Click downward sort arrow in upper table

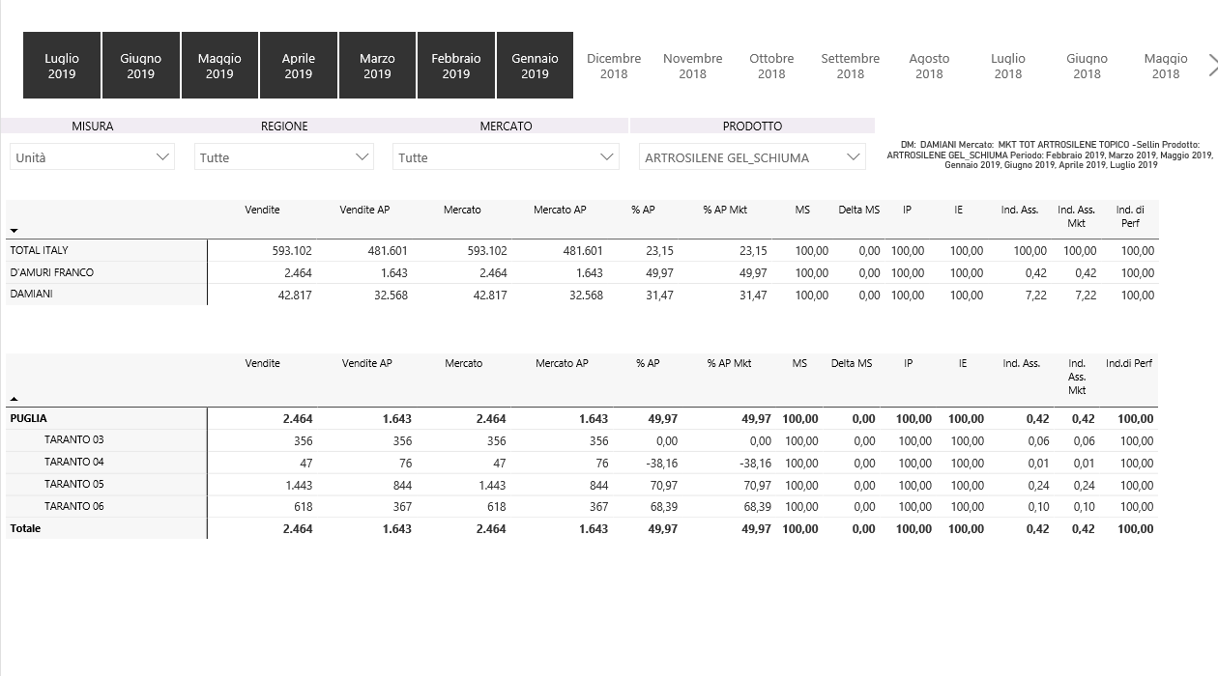(14, 231)
